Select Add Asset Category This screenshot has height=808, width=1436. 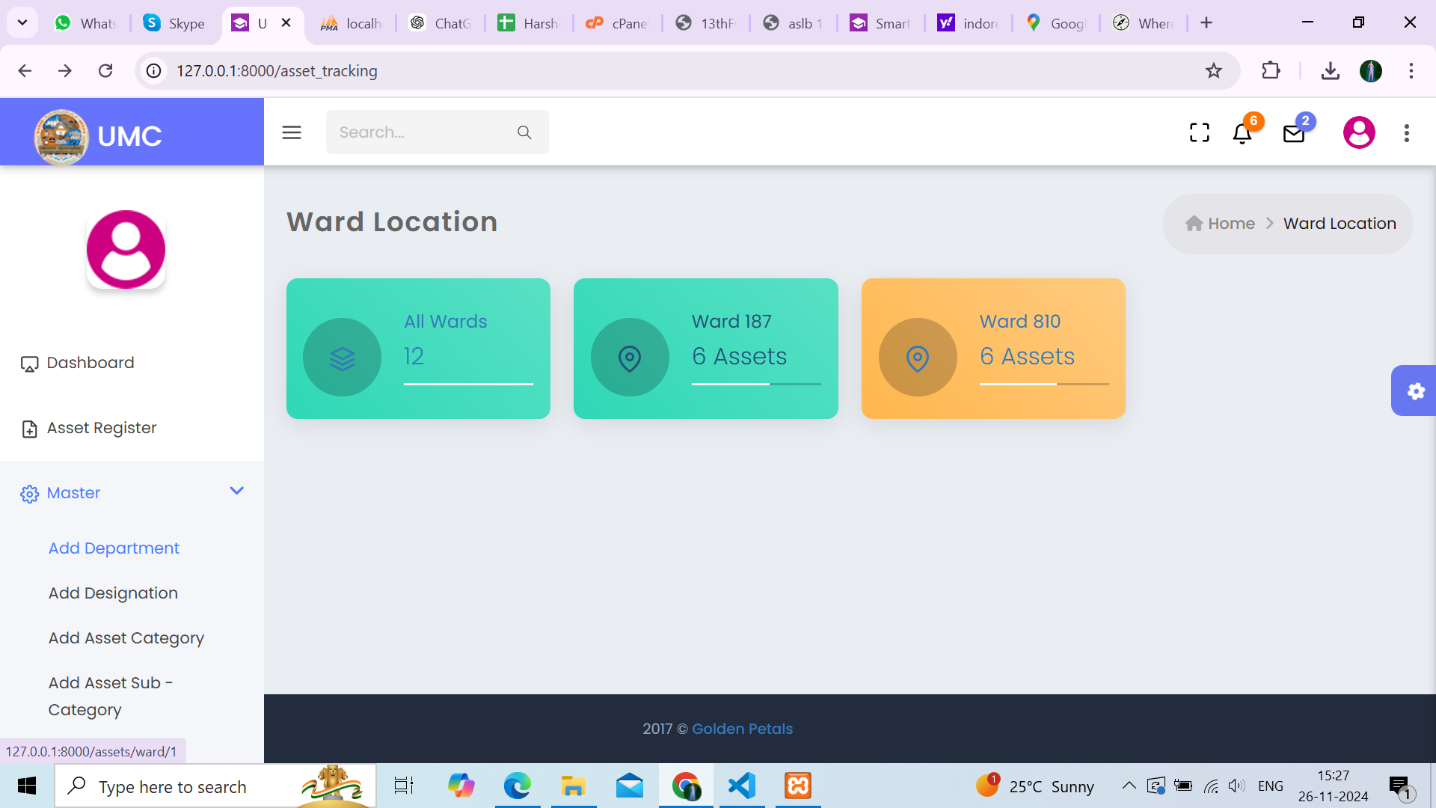click(126, 638)
